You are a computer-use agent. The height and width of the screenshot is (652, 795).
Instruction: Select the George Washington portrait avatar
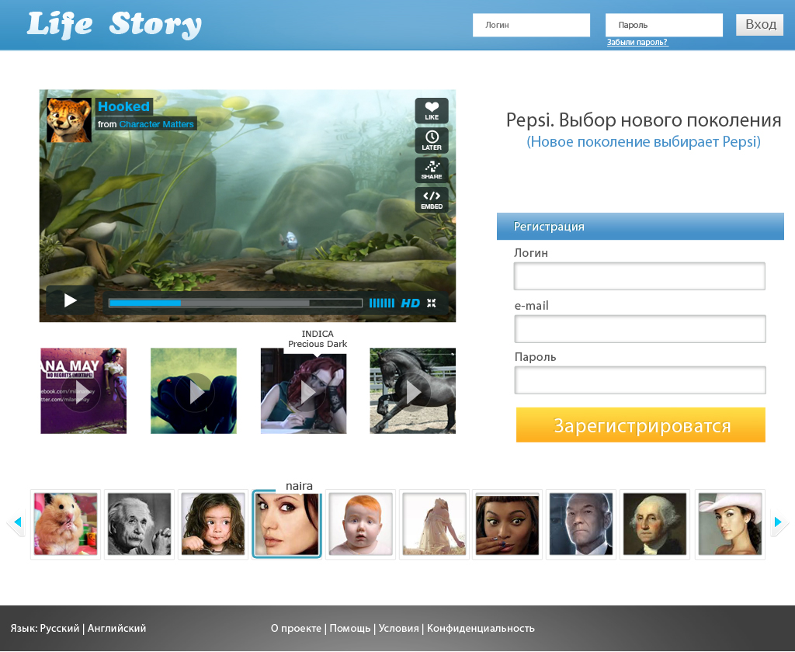[655, 524]
